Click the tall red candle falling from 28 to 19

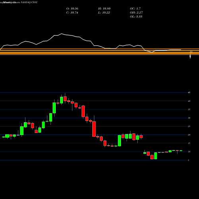click(x=94, y=129)
